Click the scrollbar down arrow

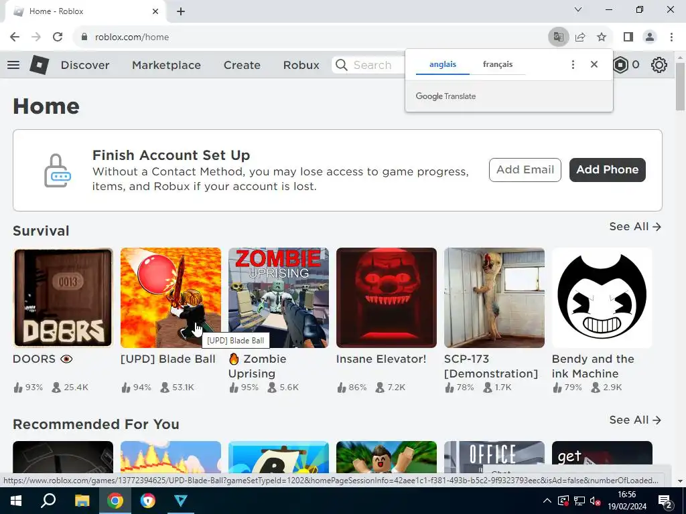point(680,481)
